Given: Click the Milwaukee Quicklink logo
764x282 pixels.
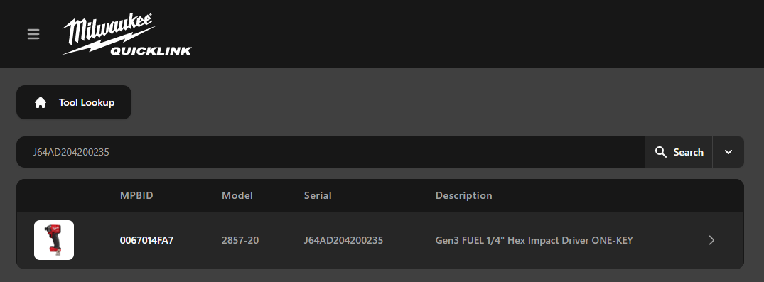Looking at the screenshot, I should (x=127, y=34).
